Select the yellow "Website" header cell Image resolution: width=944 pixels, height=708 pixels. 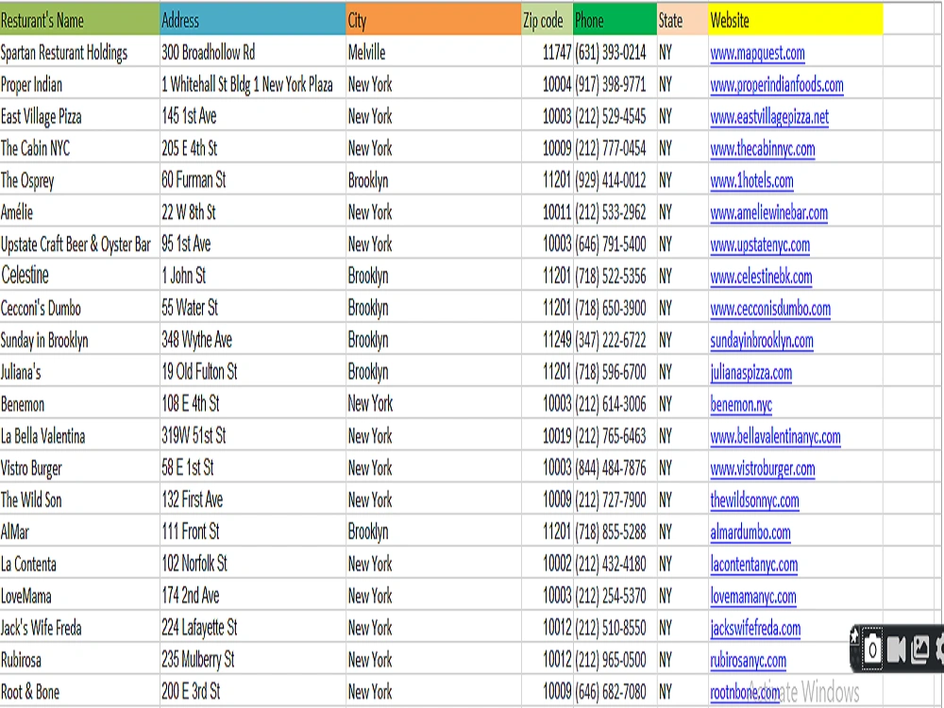pyautogui.click(x=796, y=20)
